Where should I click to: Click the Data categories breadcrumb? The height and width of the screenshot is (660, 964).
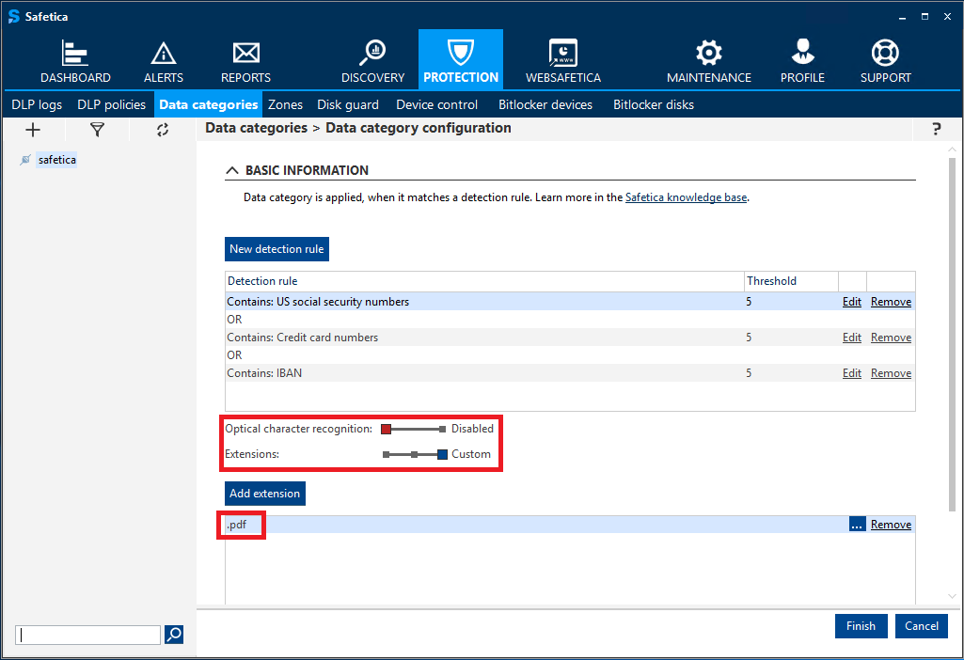[257, 128]
